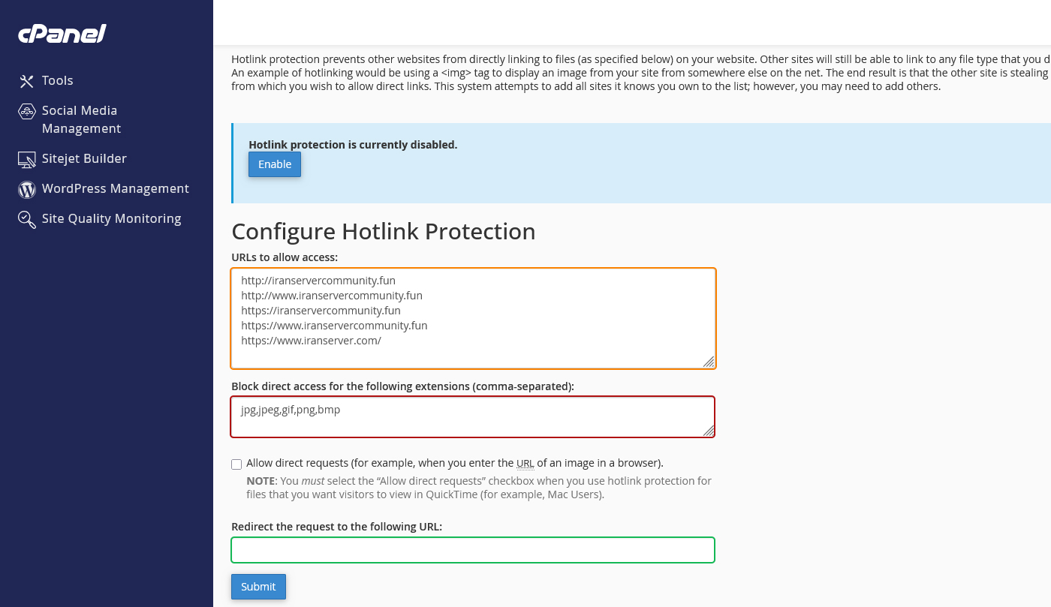This screenshot has width=1051, height=607.
Task: Focus the URLs to allow access textarea
Action: (x=473, y=318)
